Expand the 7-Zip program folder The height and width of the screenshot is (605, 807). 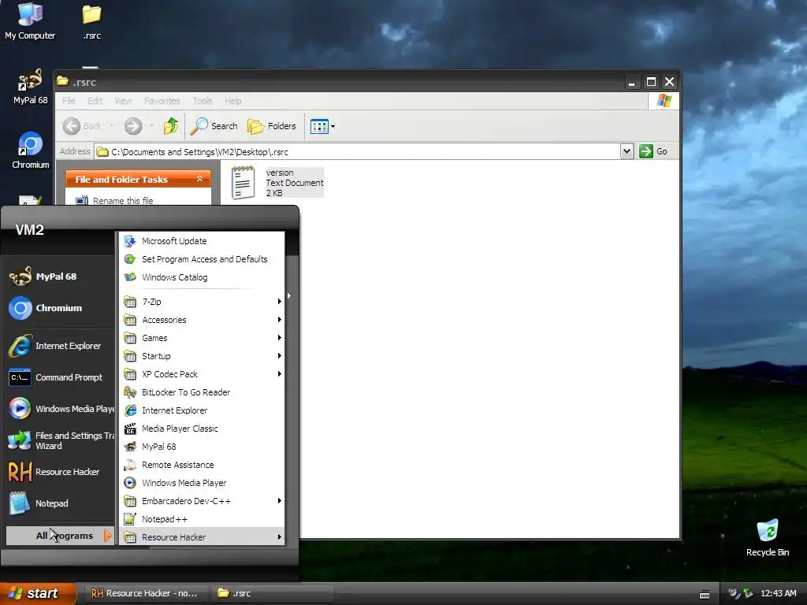(x=202, y=302)
